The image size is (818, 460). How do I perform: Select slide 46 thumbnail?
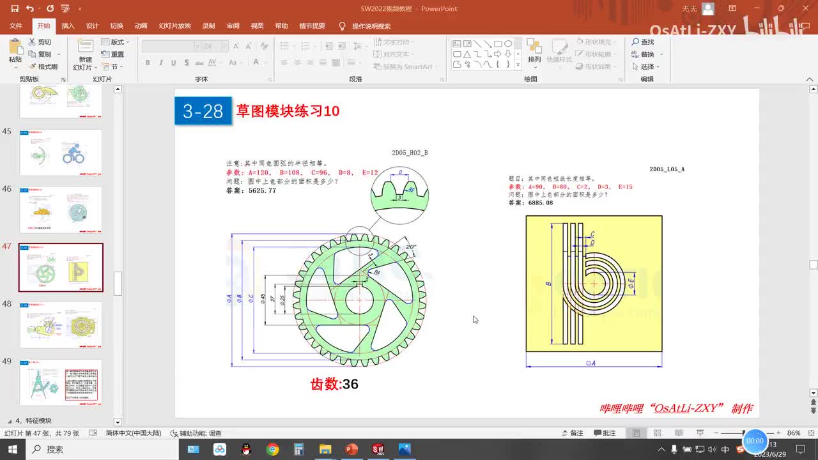61,210
